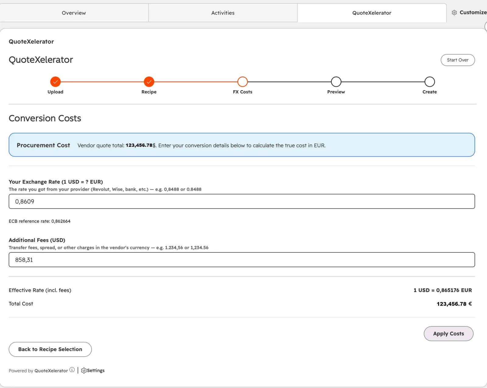487x388 pixels.
Task: Click the Additional Fees (USD) label
Action: click(x=37, y=240)
